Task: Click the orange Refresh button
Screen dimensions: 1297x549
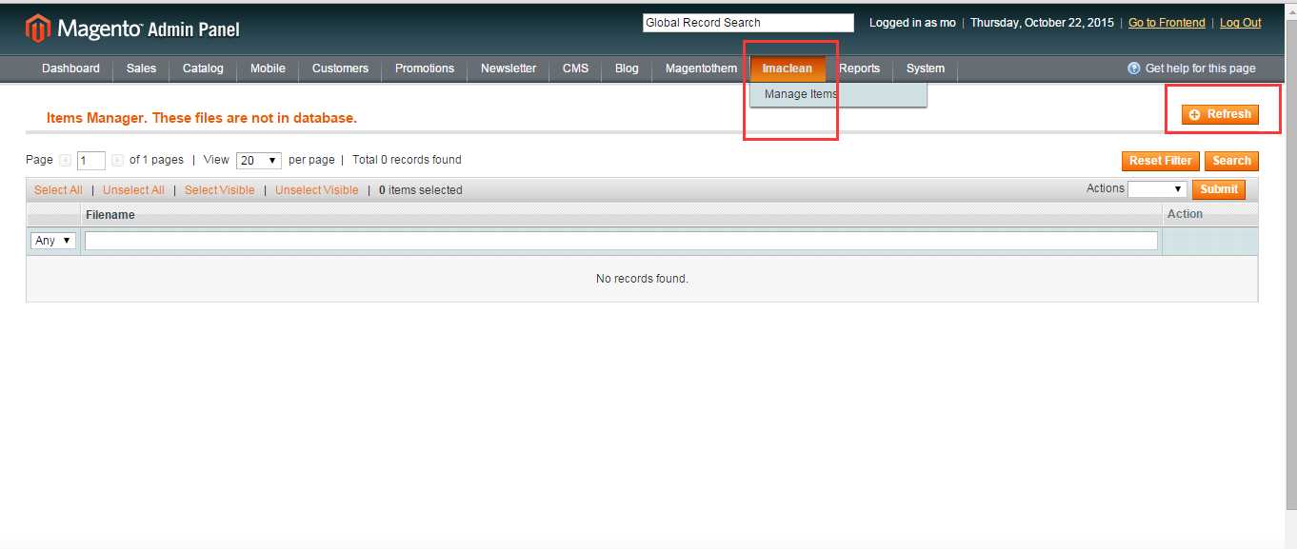Action: pyautogui.click(x=1220, y=114)
